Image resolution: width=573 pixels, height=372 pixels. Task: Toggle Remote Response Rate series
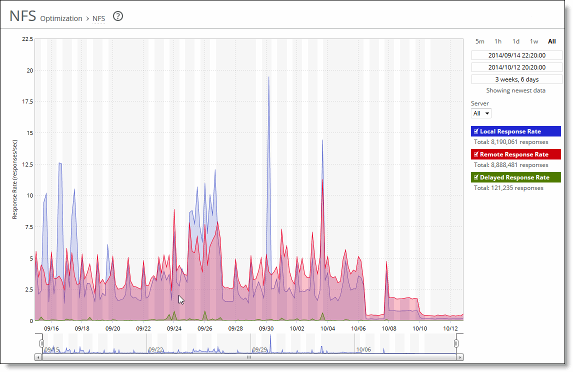pyautogui.click(x=476, y=154)
